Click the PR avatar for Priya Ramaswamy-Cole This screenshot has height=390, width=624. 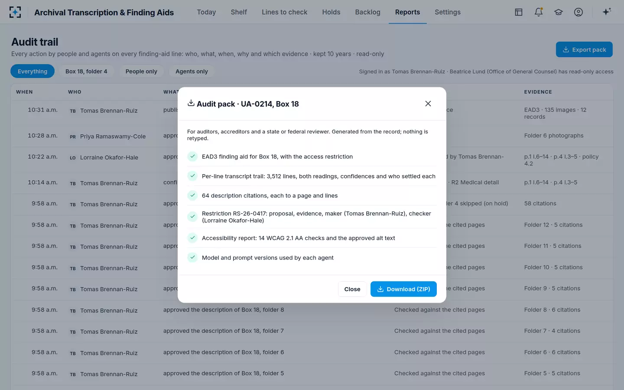click(73, 136)
